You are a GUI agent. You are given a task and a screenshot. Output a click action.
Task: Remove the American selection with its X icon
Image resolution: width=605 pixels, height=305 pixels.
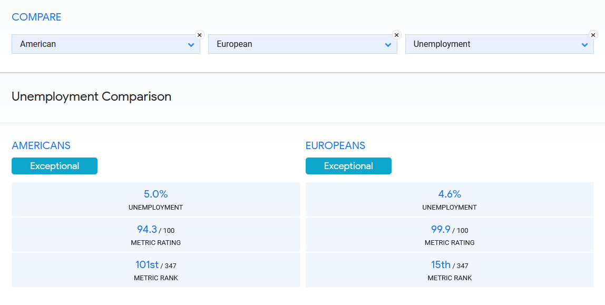pos(199,35)
